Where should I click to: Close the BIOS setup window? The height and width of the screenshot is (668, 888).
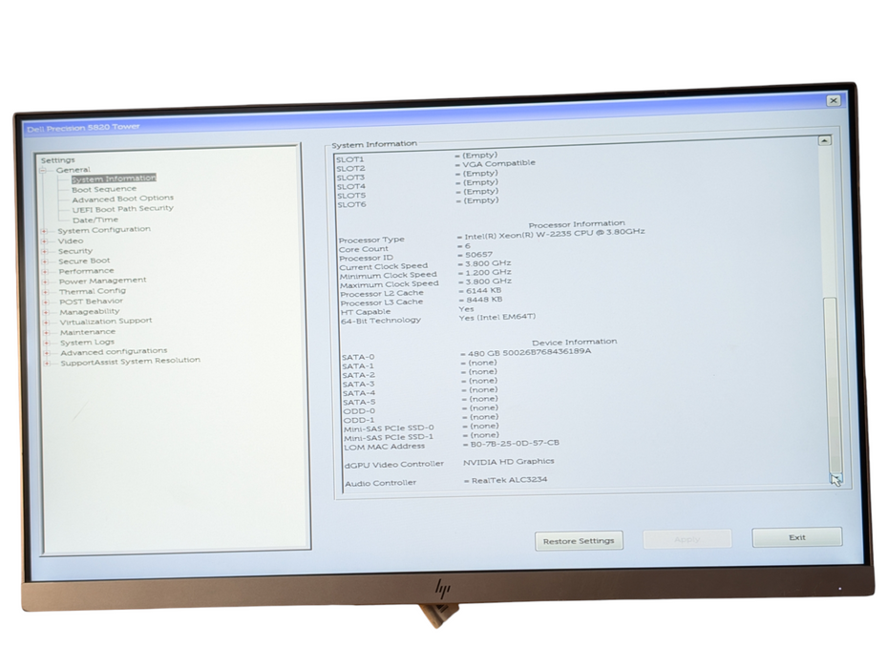(833, 100)
